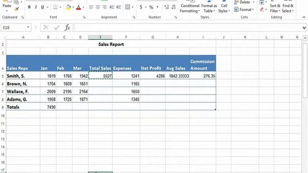Select the Wallace, F. cell
Viewport: 308px width, 173px height.
click(x=23, y=92)
